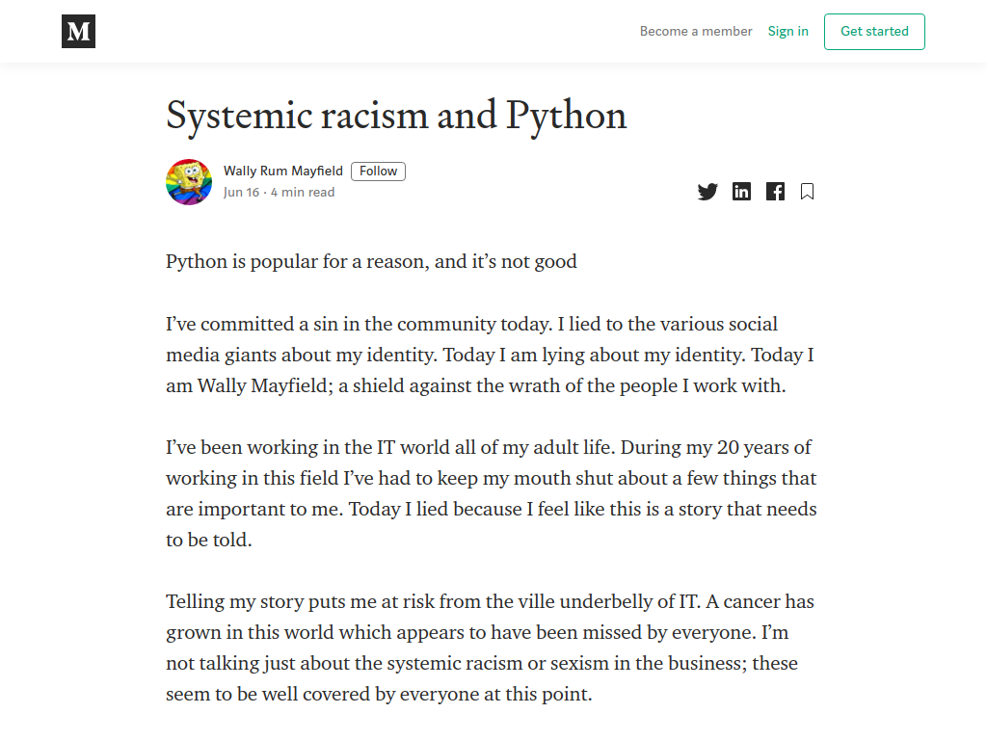
Task: Click the paragraph about 20 years in IT
Action: pyautogui.click(x=491, y=493)
